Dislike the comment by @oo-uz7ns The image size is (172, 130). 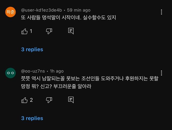click(49, 100)
